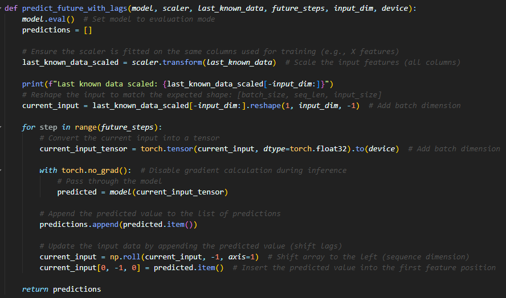Viewport: 506px width, 298px height.
Task: Click the comment 'Set model to evaluation mode'
Action: [x=149, y=19]
